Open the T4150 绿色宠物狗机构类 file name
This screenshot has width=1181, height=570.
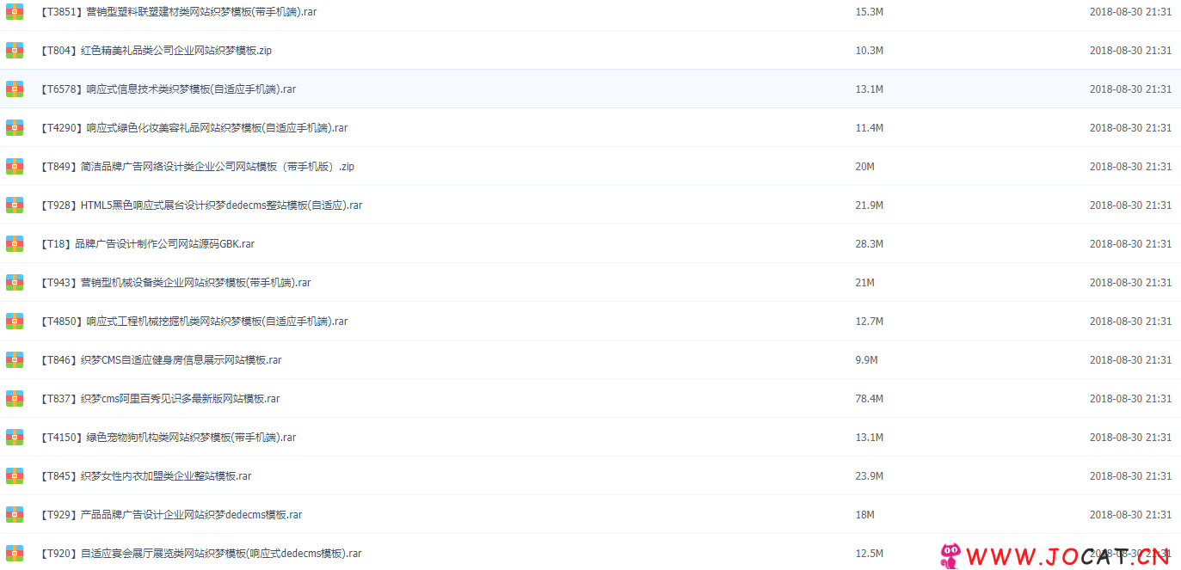168,438
